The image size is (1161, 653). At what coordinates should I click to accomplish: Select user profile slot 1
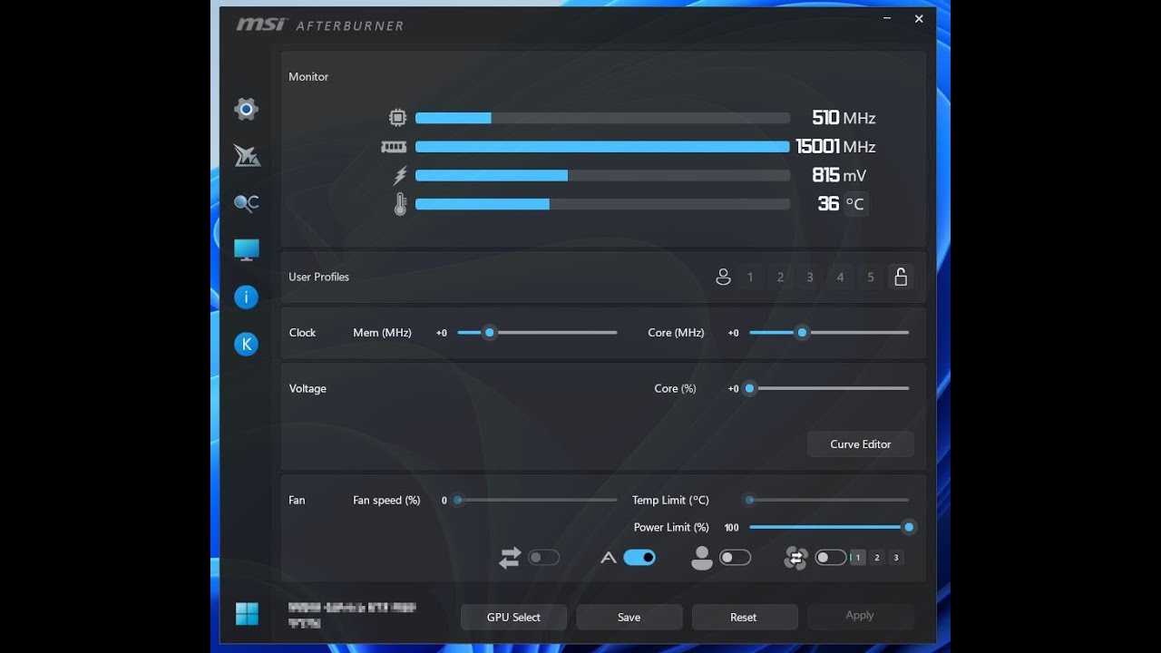750,277
